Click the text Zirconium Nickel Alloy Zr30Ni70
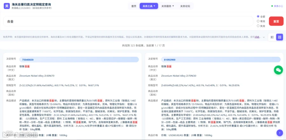 pos(37,76)
